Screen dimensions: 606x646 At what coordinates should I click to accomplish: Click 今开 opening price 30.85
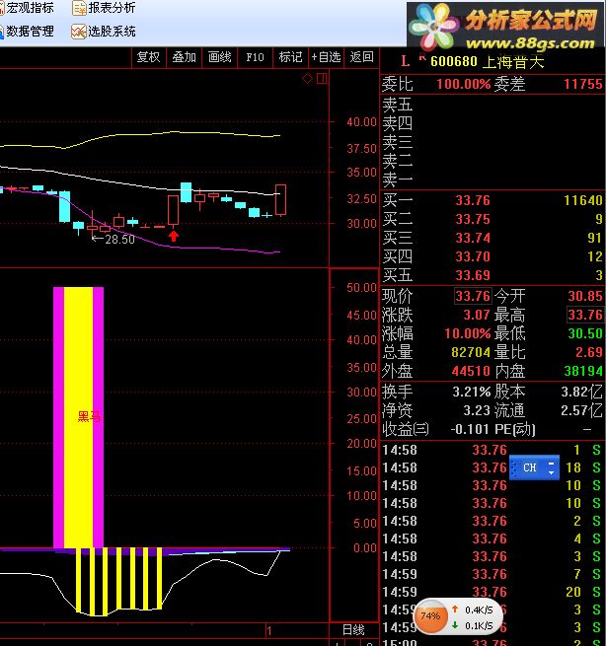coord(585,296)
